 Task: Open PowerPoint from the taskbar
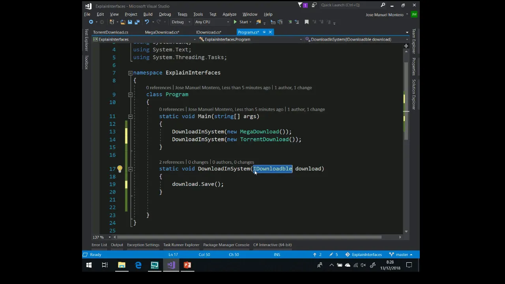pos(187,265)
